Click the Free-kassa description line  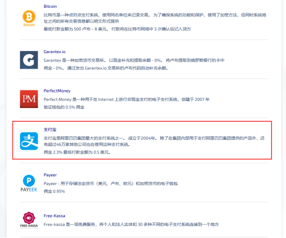131,225
